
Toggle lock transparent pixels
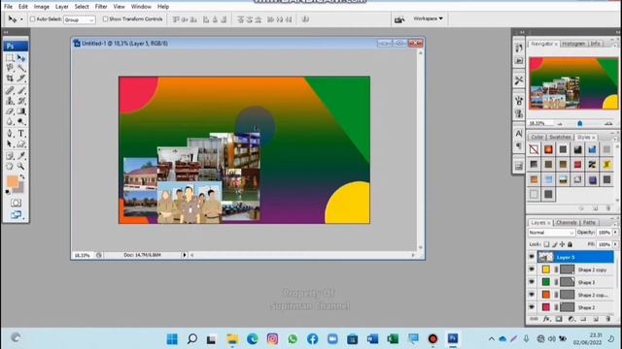pyautogui.click(x=546, y=244)
